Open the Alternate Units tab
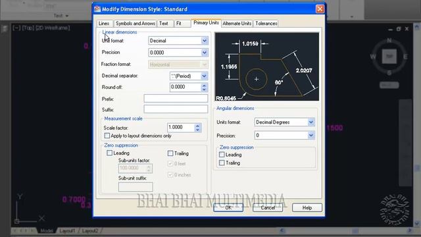 (x=237, y=24)
